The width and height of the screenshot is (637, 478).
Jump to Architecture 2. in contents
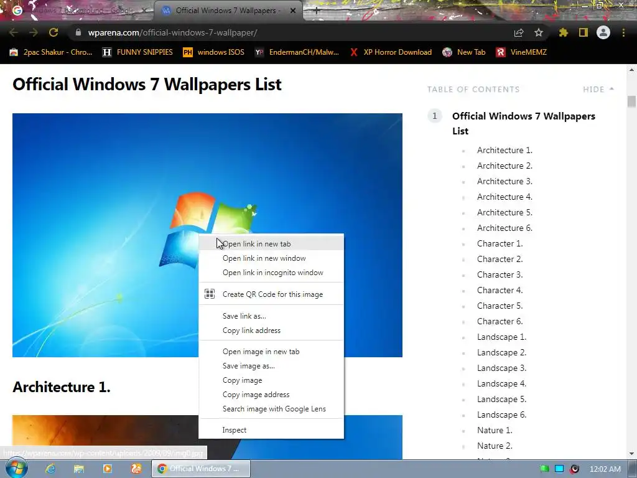(x=504, y=166)
